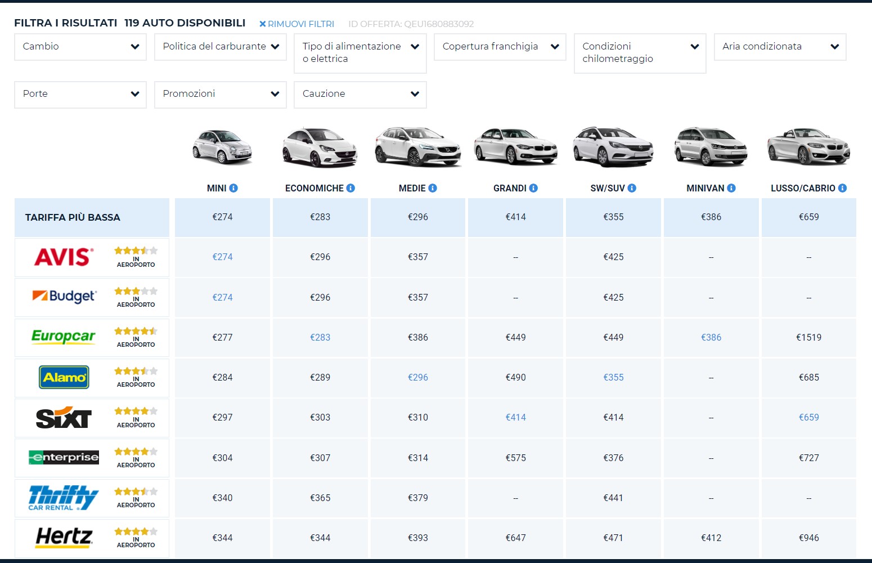Viewport: 872px width, 563px height.
Task: Click lowest rate €274 in Mini column
Action: [222, 217]
